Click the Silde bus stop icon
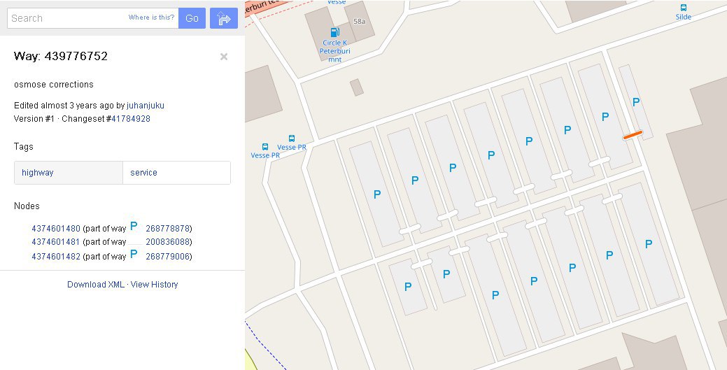Screen dimensions: 727x370 pyautogui.click(x=683, y=8)
